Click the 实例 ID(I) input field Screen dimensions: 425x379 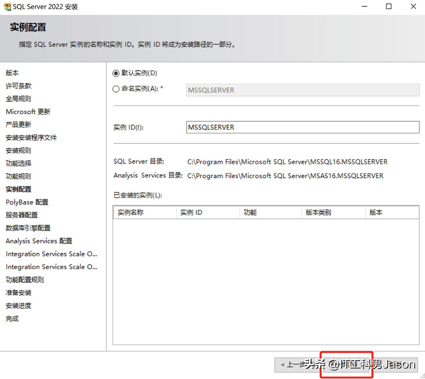pyautogui.click(x=301, y=127)
